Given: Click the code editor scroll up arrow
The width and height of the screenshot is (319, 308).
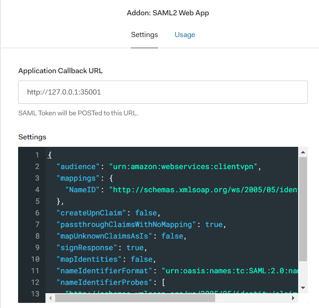Looking at the screenshot, I should click(303, 152).
